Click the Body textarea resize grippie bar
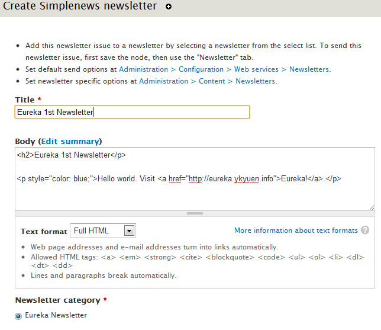Screen dimensions: 381x330 pyautogui.click(x=195, y=213)
